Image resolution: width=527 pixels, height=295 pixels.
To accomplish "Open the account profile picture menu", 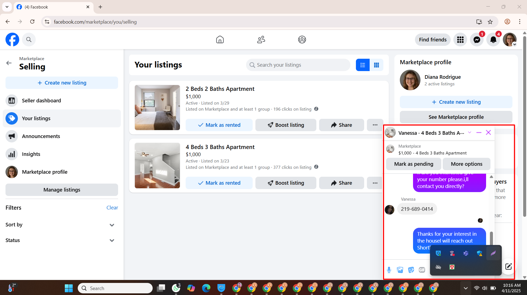I will click(510, 40).
